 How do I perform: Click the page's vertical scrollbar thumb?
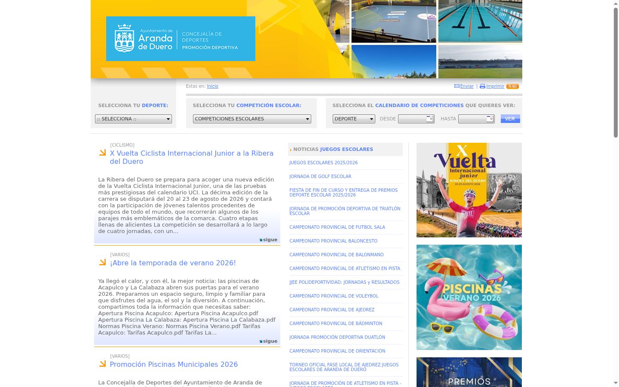616,72
